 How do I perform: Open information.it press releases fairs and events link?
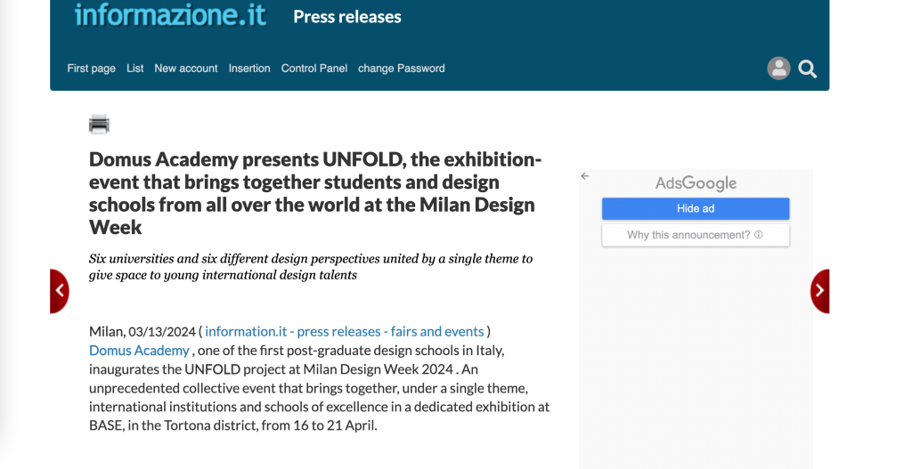(345, 331)
